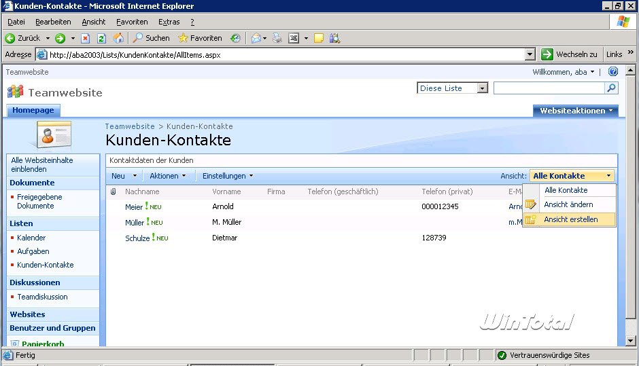Screen dimensions: 639x366
Task: Switch to the Homepage tab
Action: pyautogui.click(x=33, y=110)
